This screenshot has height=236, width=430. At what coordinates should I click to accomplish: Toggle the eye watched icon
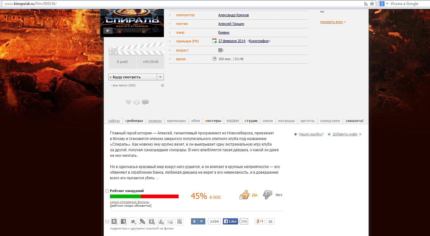137,102
